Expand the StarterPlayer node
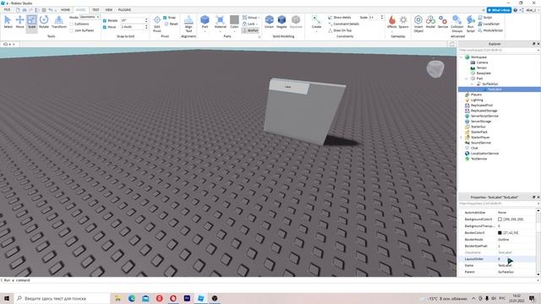This screenshot has height=304, width=541. (x=461, y=137)
